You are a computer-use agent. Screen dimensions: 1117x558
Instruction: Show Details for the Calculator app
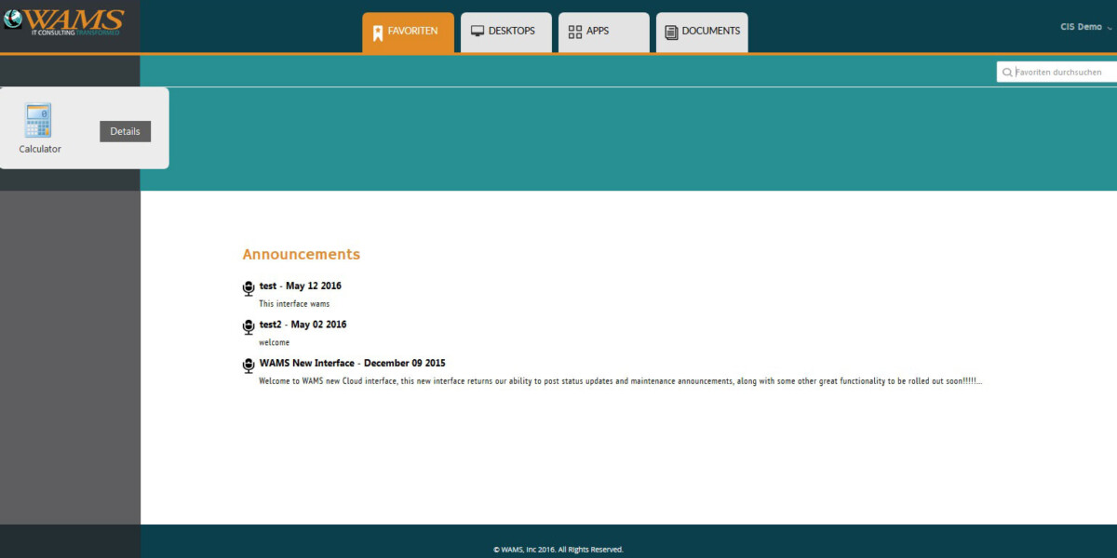click(125, 131)
